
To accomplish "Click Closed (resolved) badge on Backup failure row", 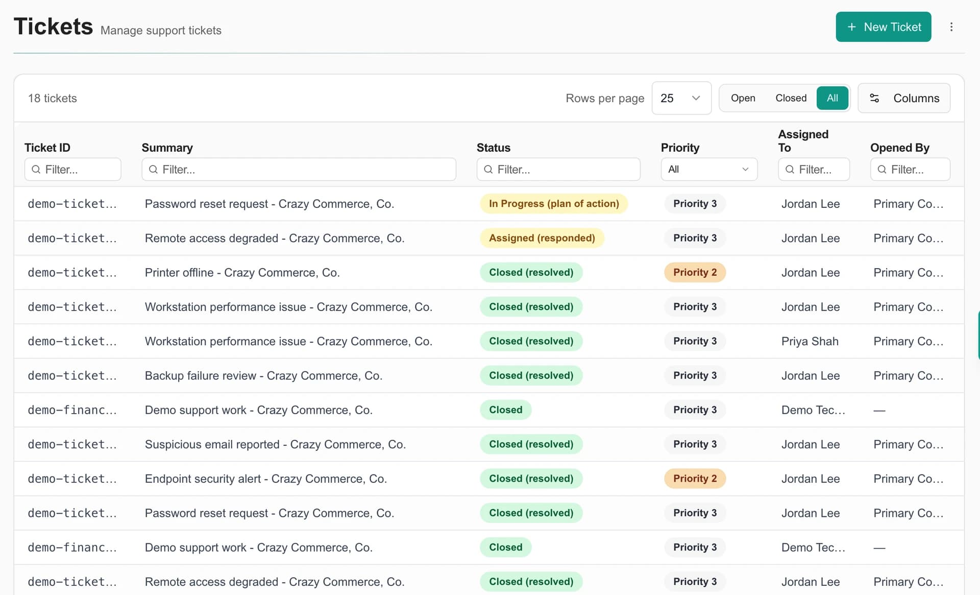I will pyautogui.click(x=531, y=375).
